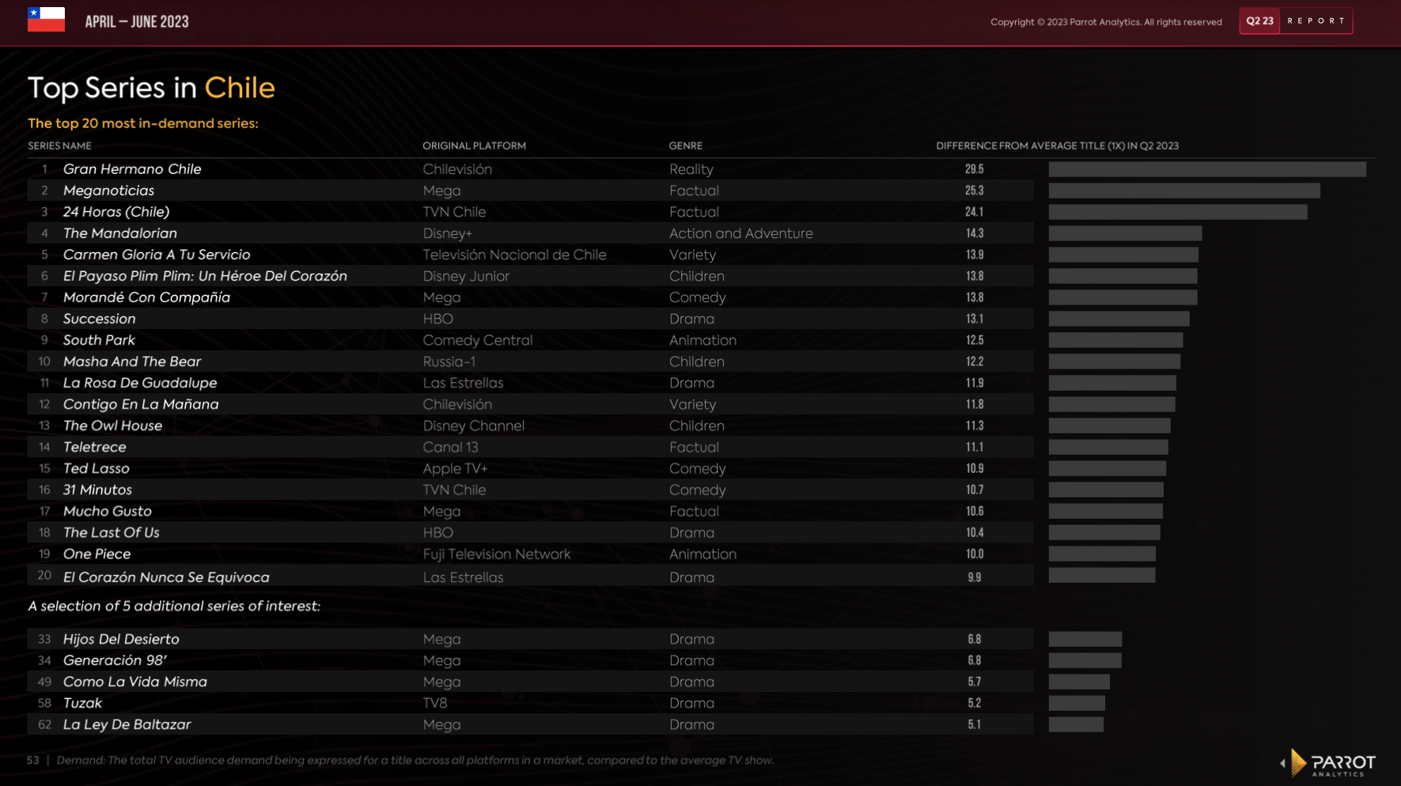Click 'El Corazón Nunca Se Equivoca' title
Screen dimensions: 1401x786
tap(166, 577)
